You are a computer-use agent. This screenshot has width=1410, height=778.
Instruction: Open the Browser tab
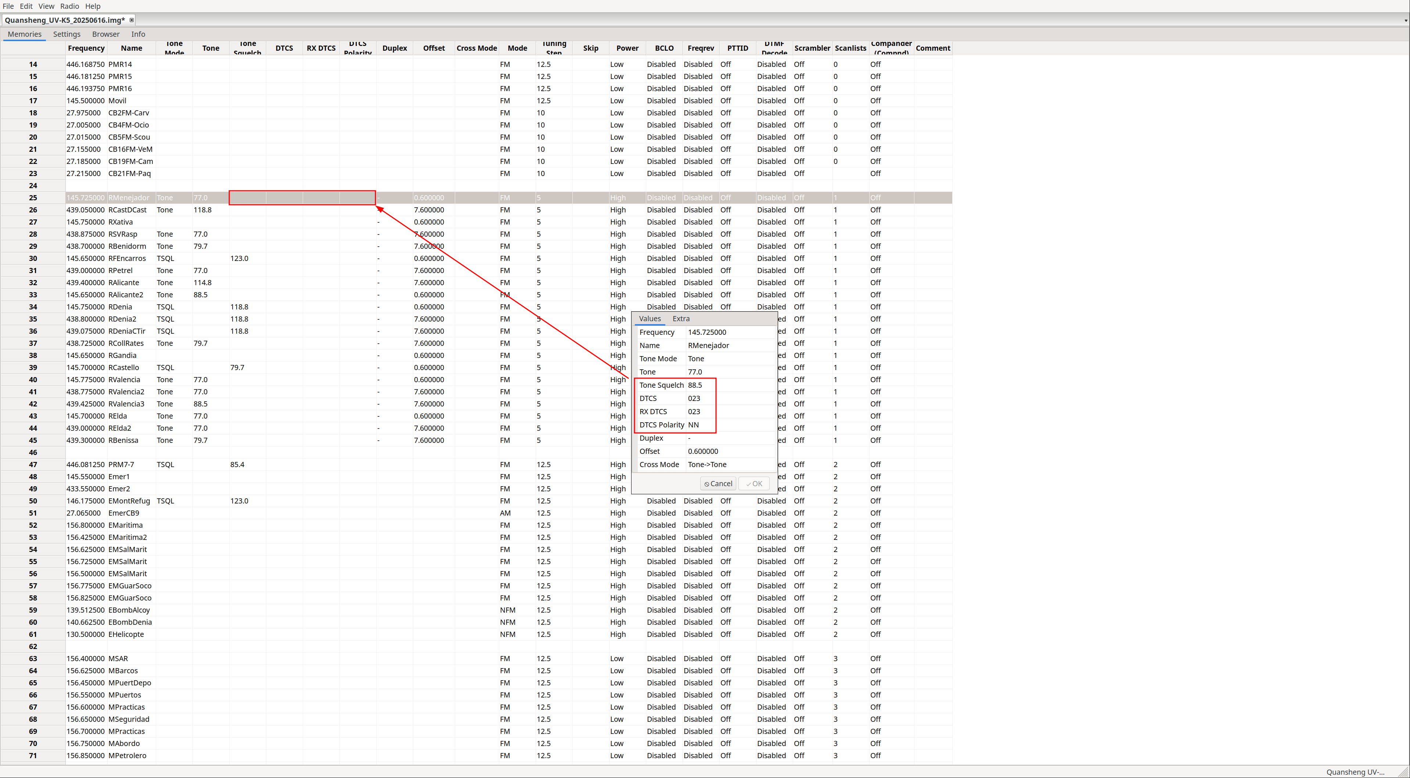point(106,34)
